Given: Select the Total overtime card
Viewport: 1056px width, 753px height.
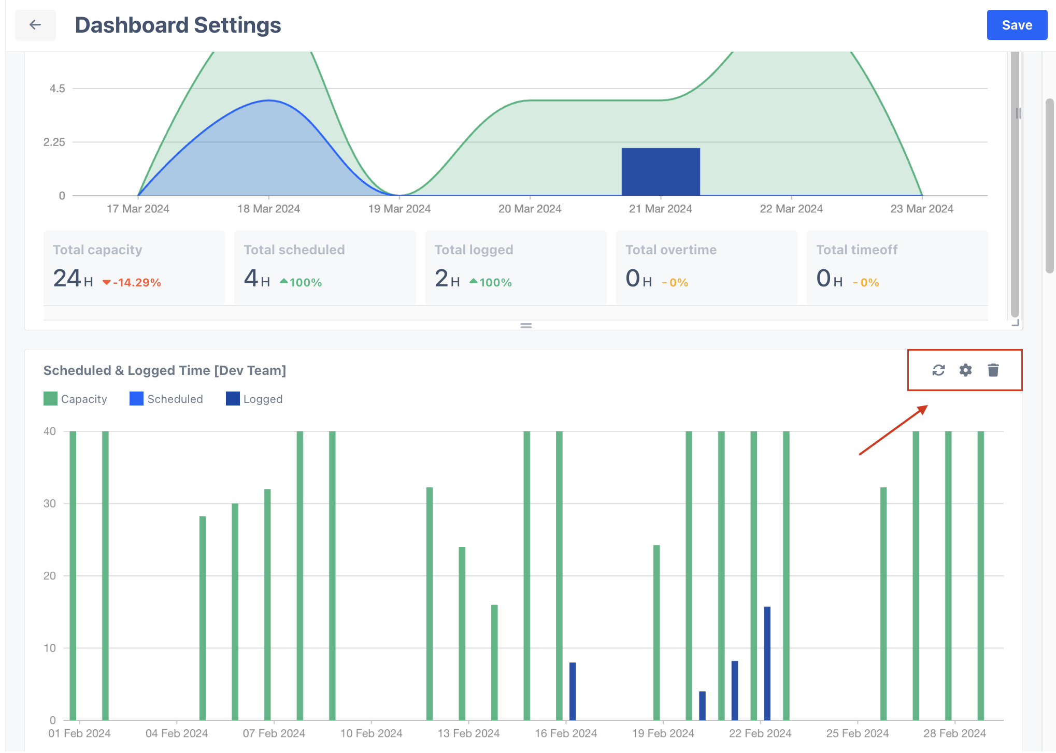Looking at the screenshot, I should point(706,267).
